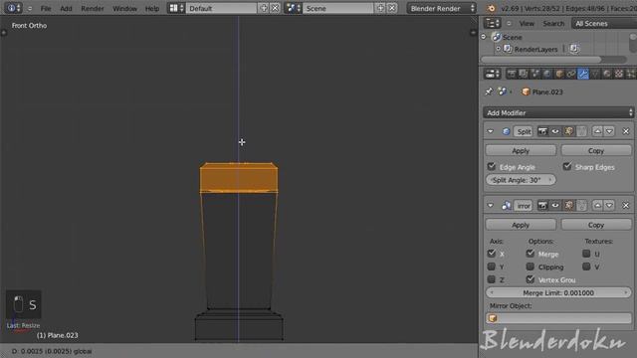Collapse the Edge Split modifier panel

coord(491,131)
